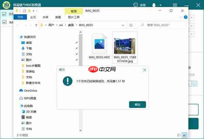Refresh the IMG_0035 folder view
204x139 pixels.
pyautogui.click(x=131, y=25)
